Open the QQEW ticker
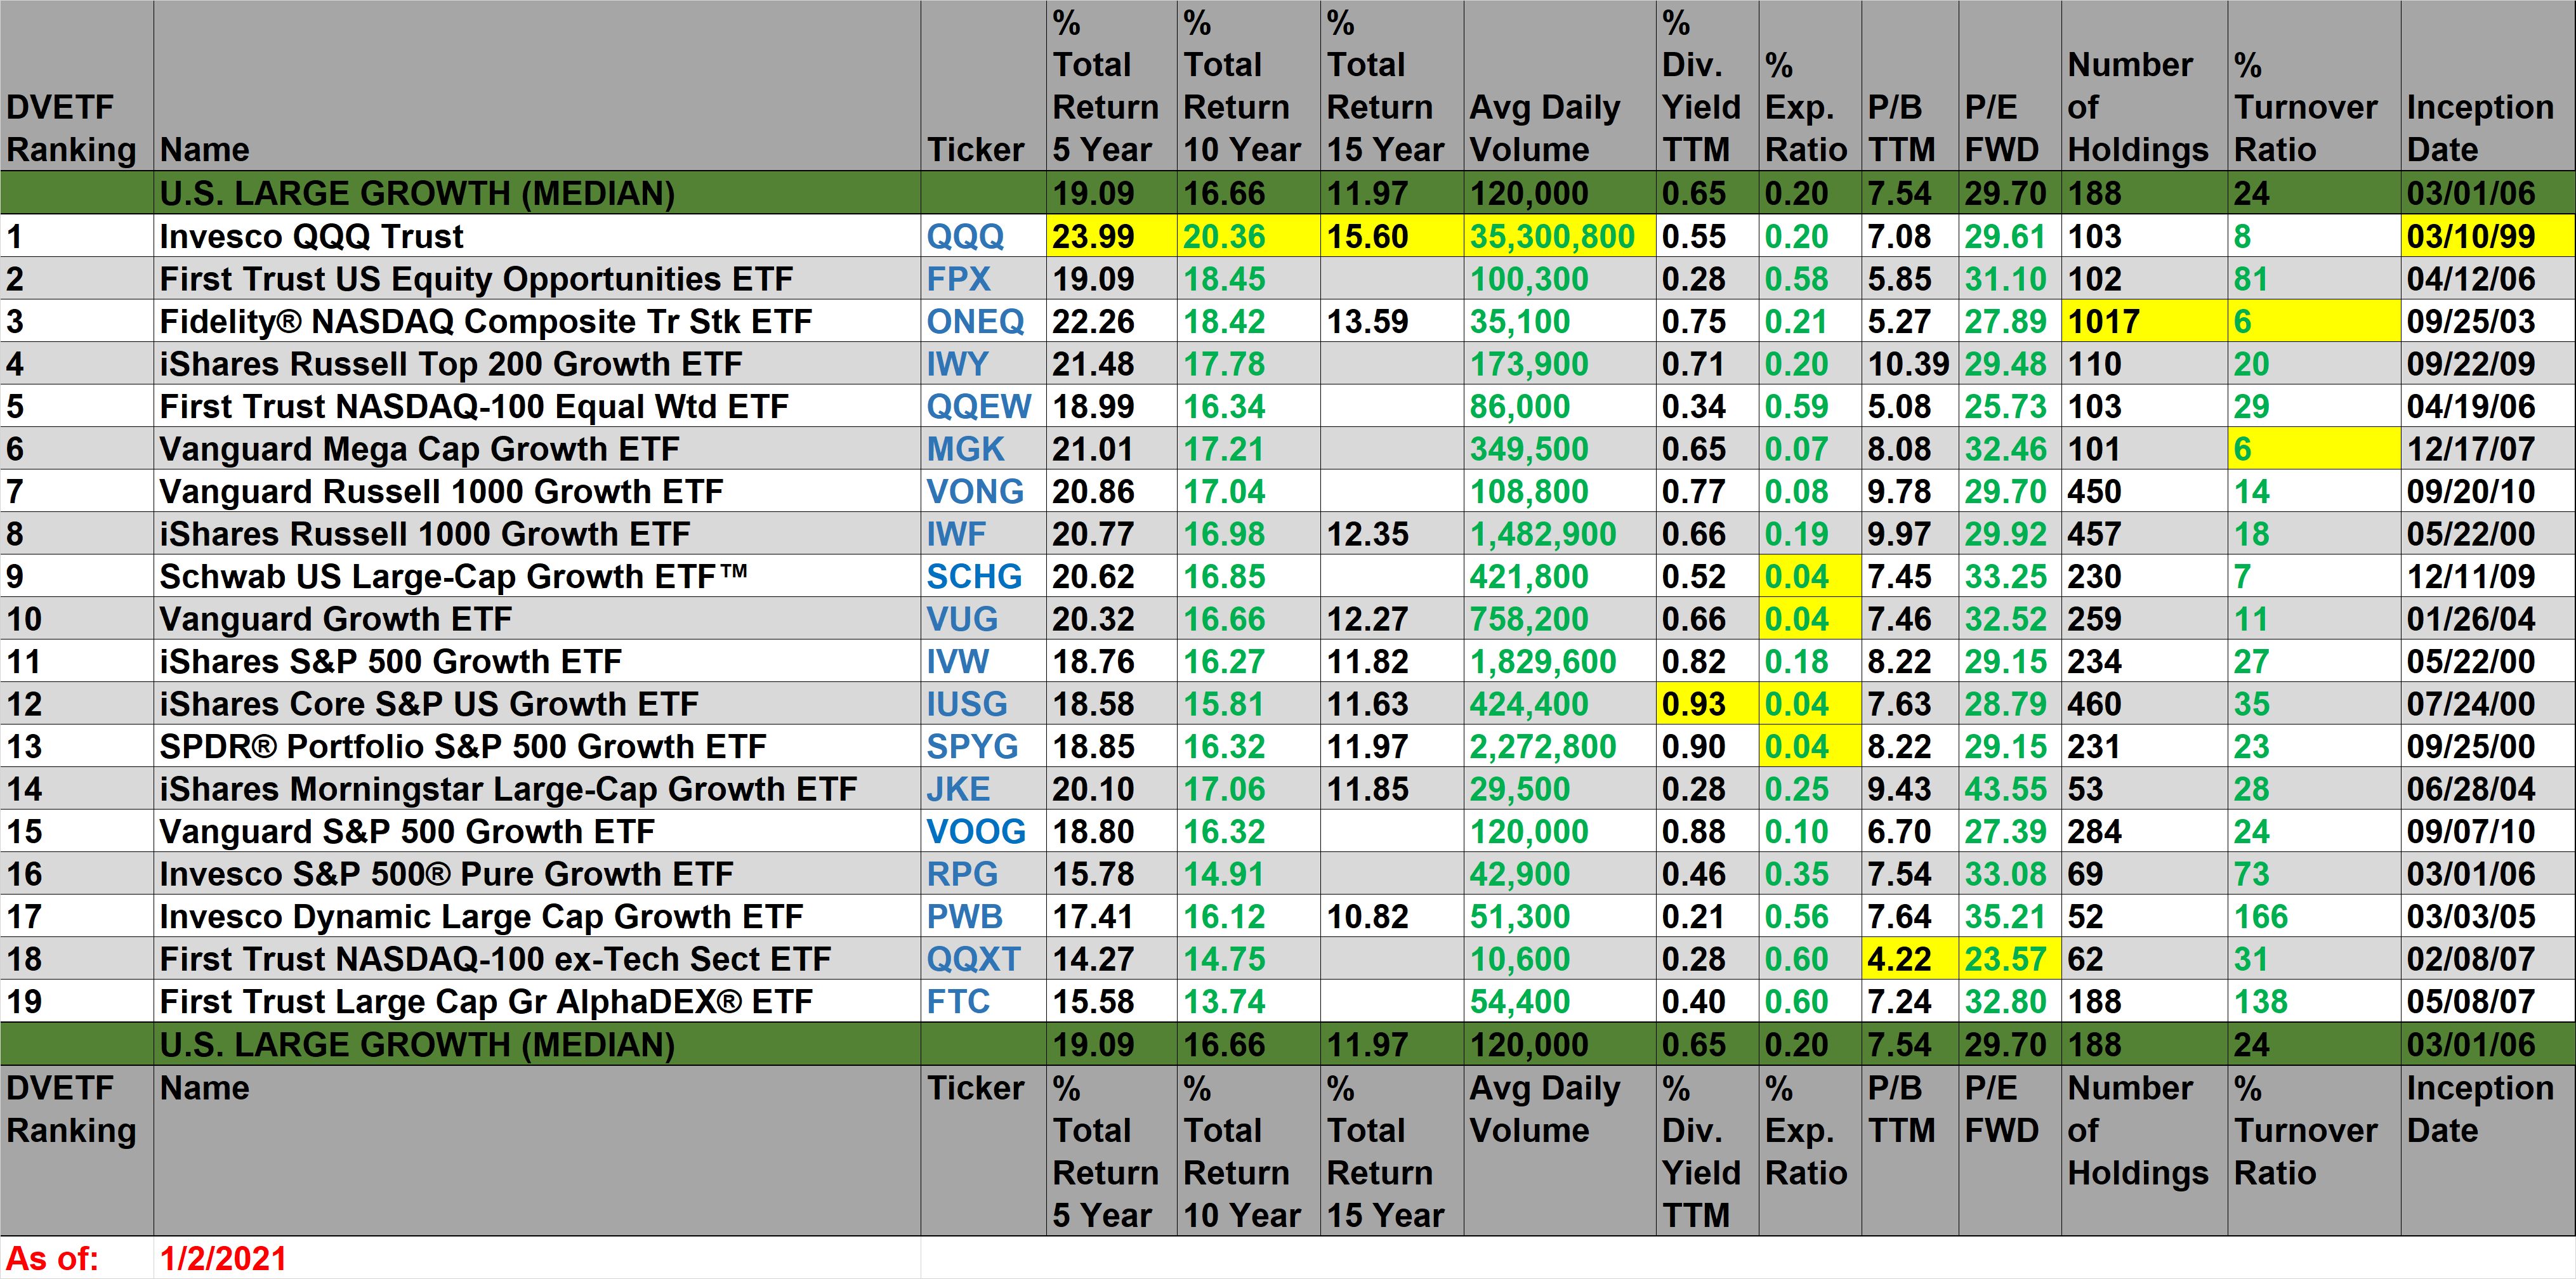This screenshot has width=2576, height=1279. pyautogui.click(x=978, y=407)
